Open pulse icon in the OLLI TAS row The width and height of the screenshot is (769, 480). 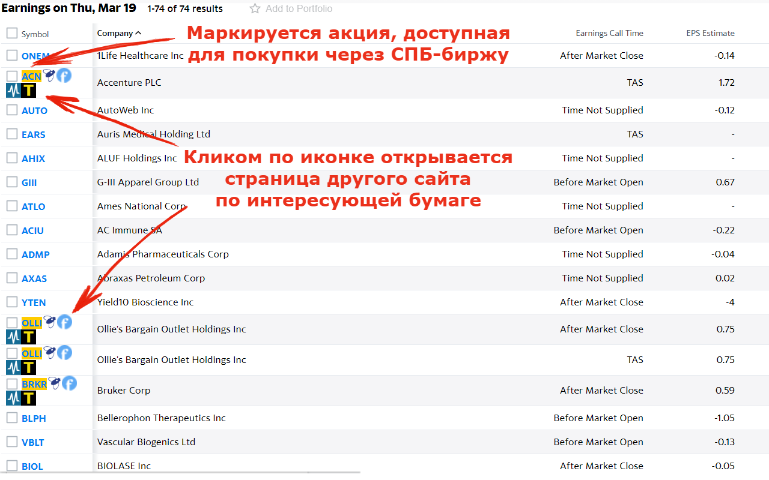13,368
